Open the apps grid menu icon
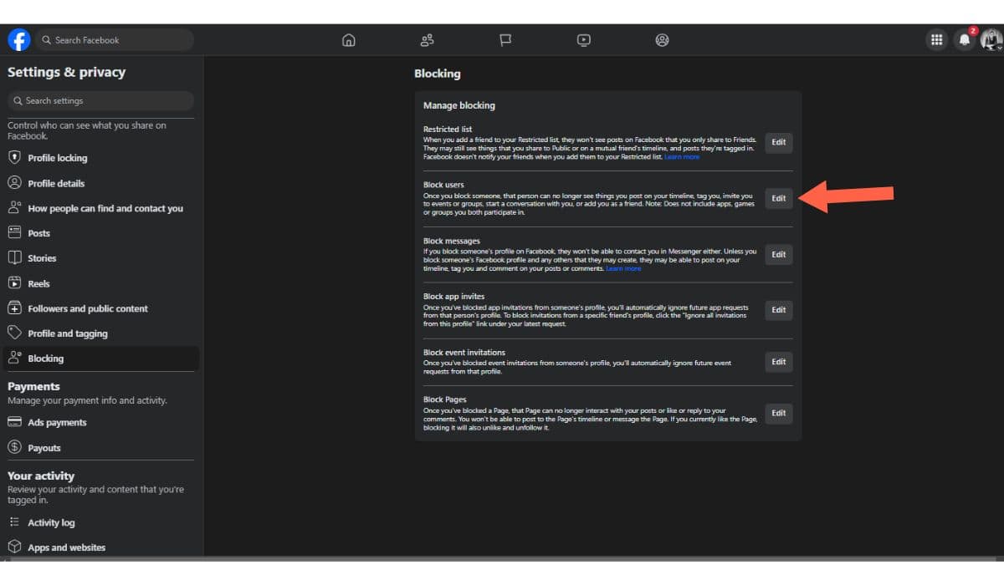The height and width of the screenshot is (585, 1004). tap(937, 40)
